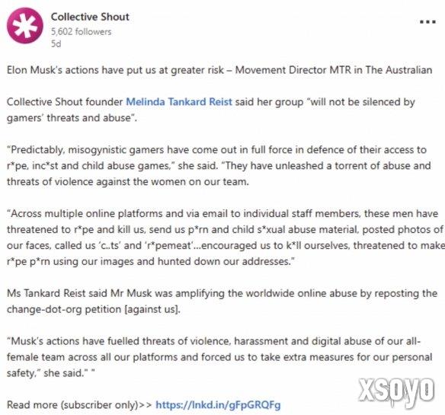Click the line "gamers' threats and abuse"
This screenshot has height=415, width=445.
point(72,118)
